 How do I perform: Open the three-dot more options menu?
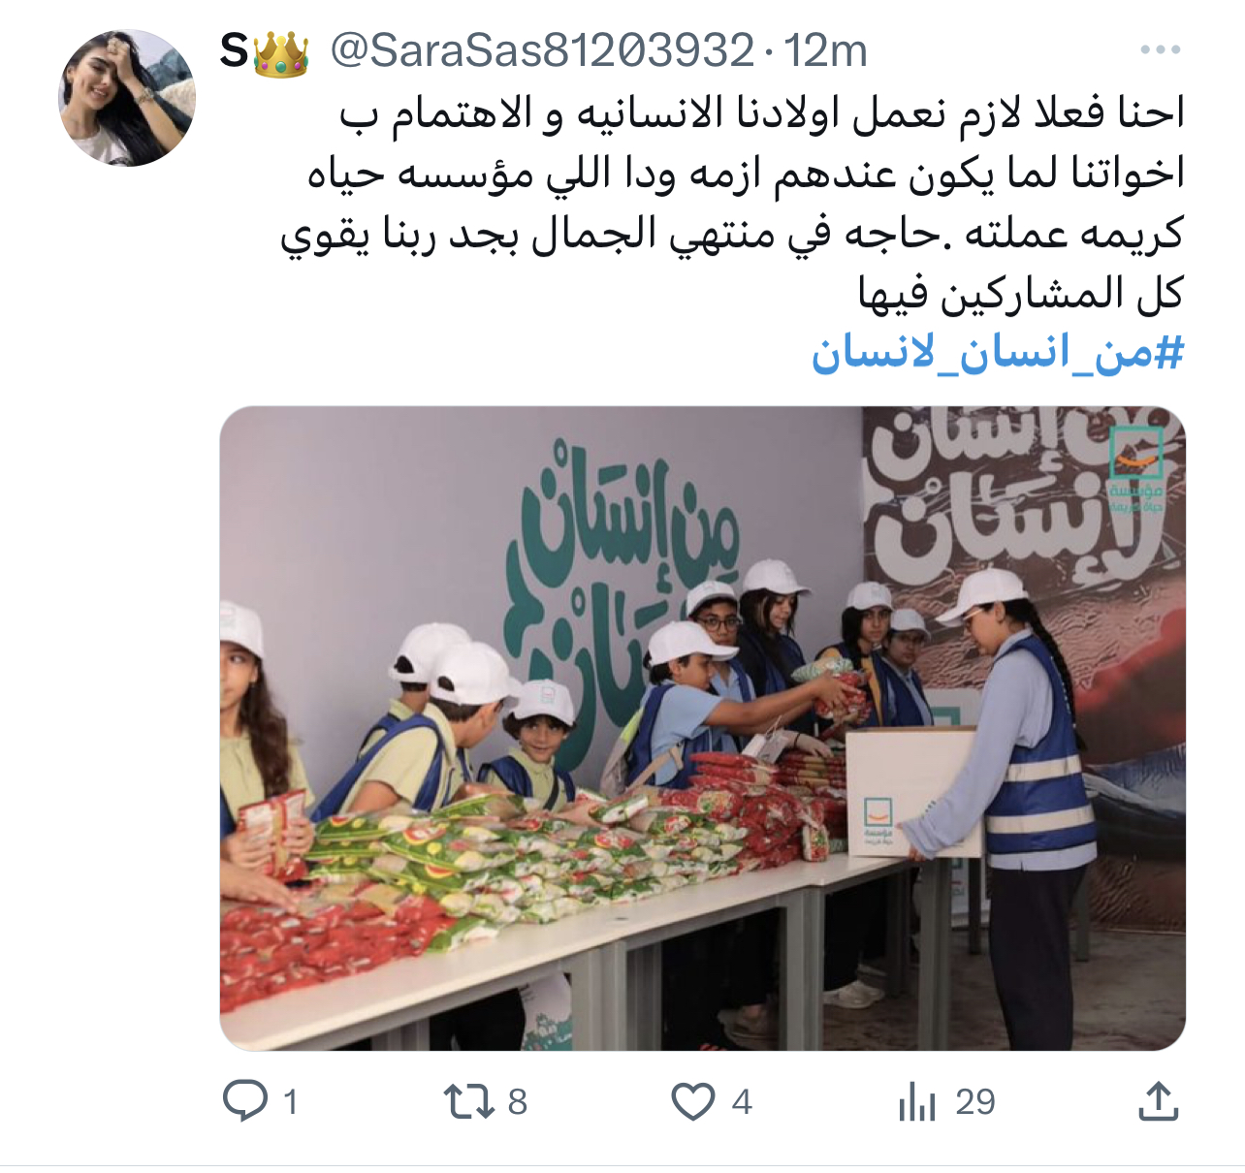click(1160, 49)
